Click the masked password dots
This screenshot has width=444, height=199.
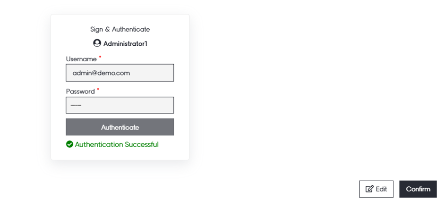(76, 106)
